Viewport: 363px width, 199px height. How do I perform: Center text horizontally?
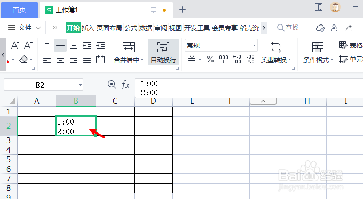[60, 60]
